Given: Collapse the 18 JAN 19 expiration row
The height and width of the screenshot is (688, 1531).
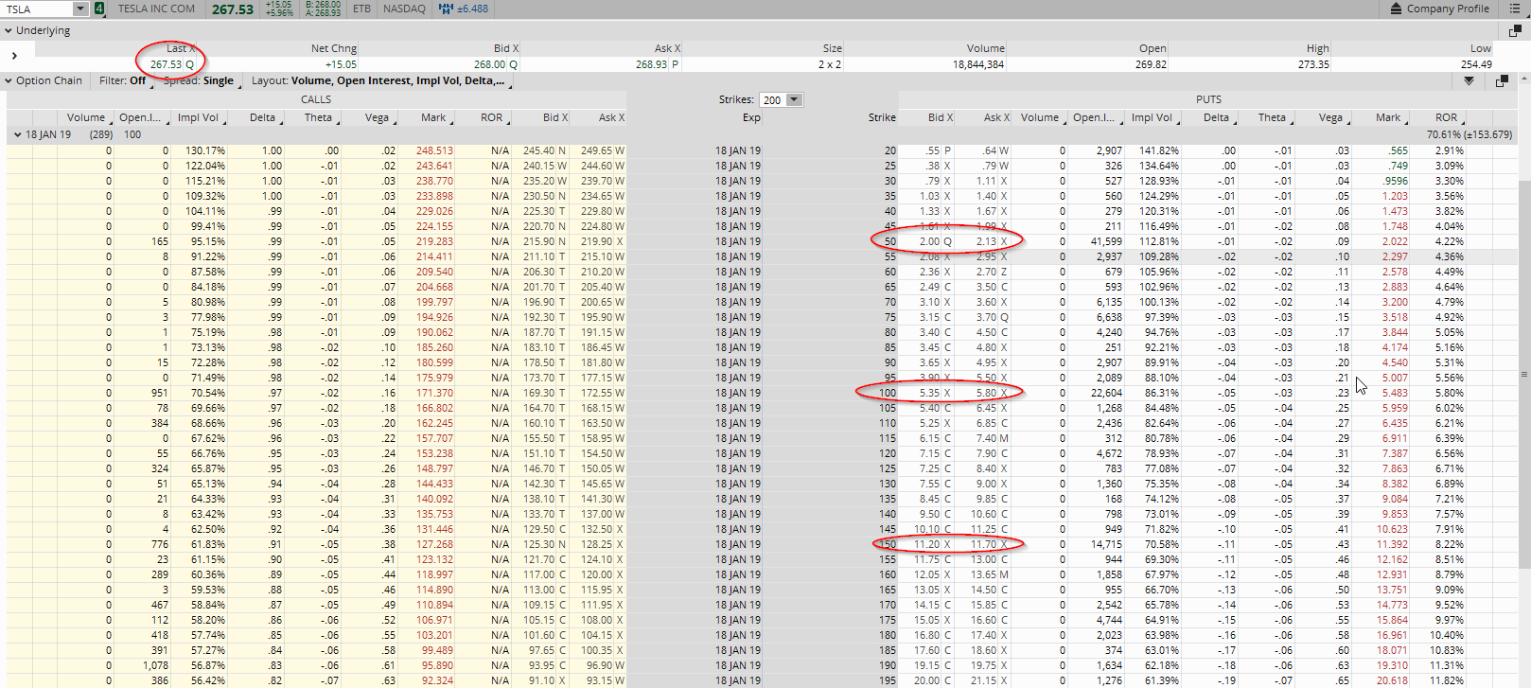Looking at the screenshot, I should point(17,134).
